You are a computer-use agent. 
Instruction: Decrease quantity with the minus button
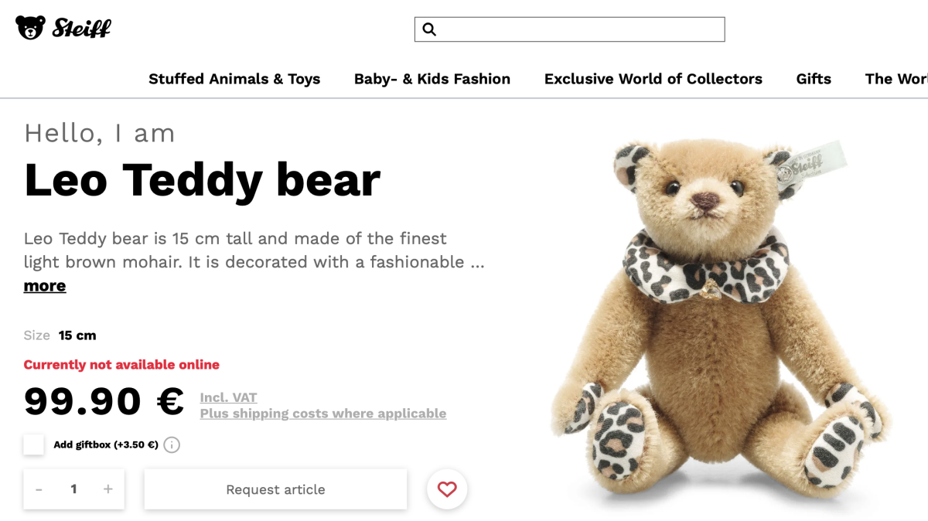(x=39, y=489)
